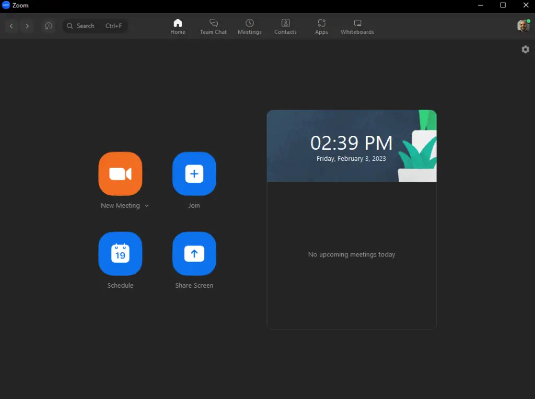This screenshot has height=399, width=535.
Task: Go back with the left arrow button
Action: (x=11, y=26)
